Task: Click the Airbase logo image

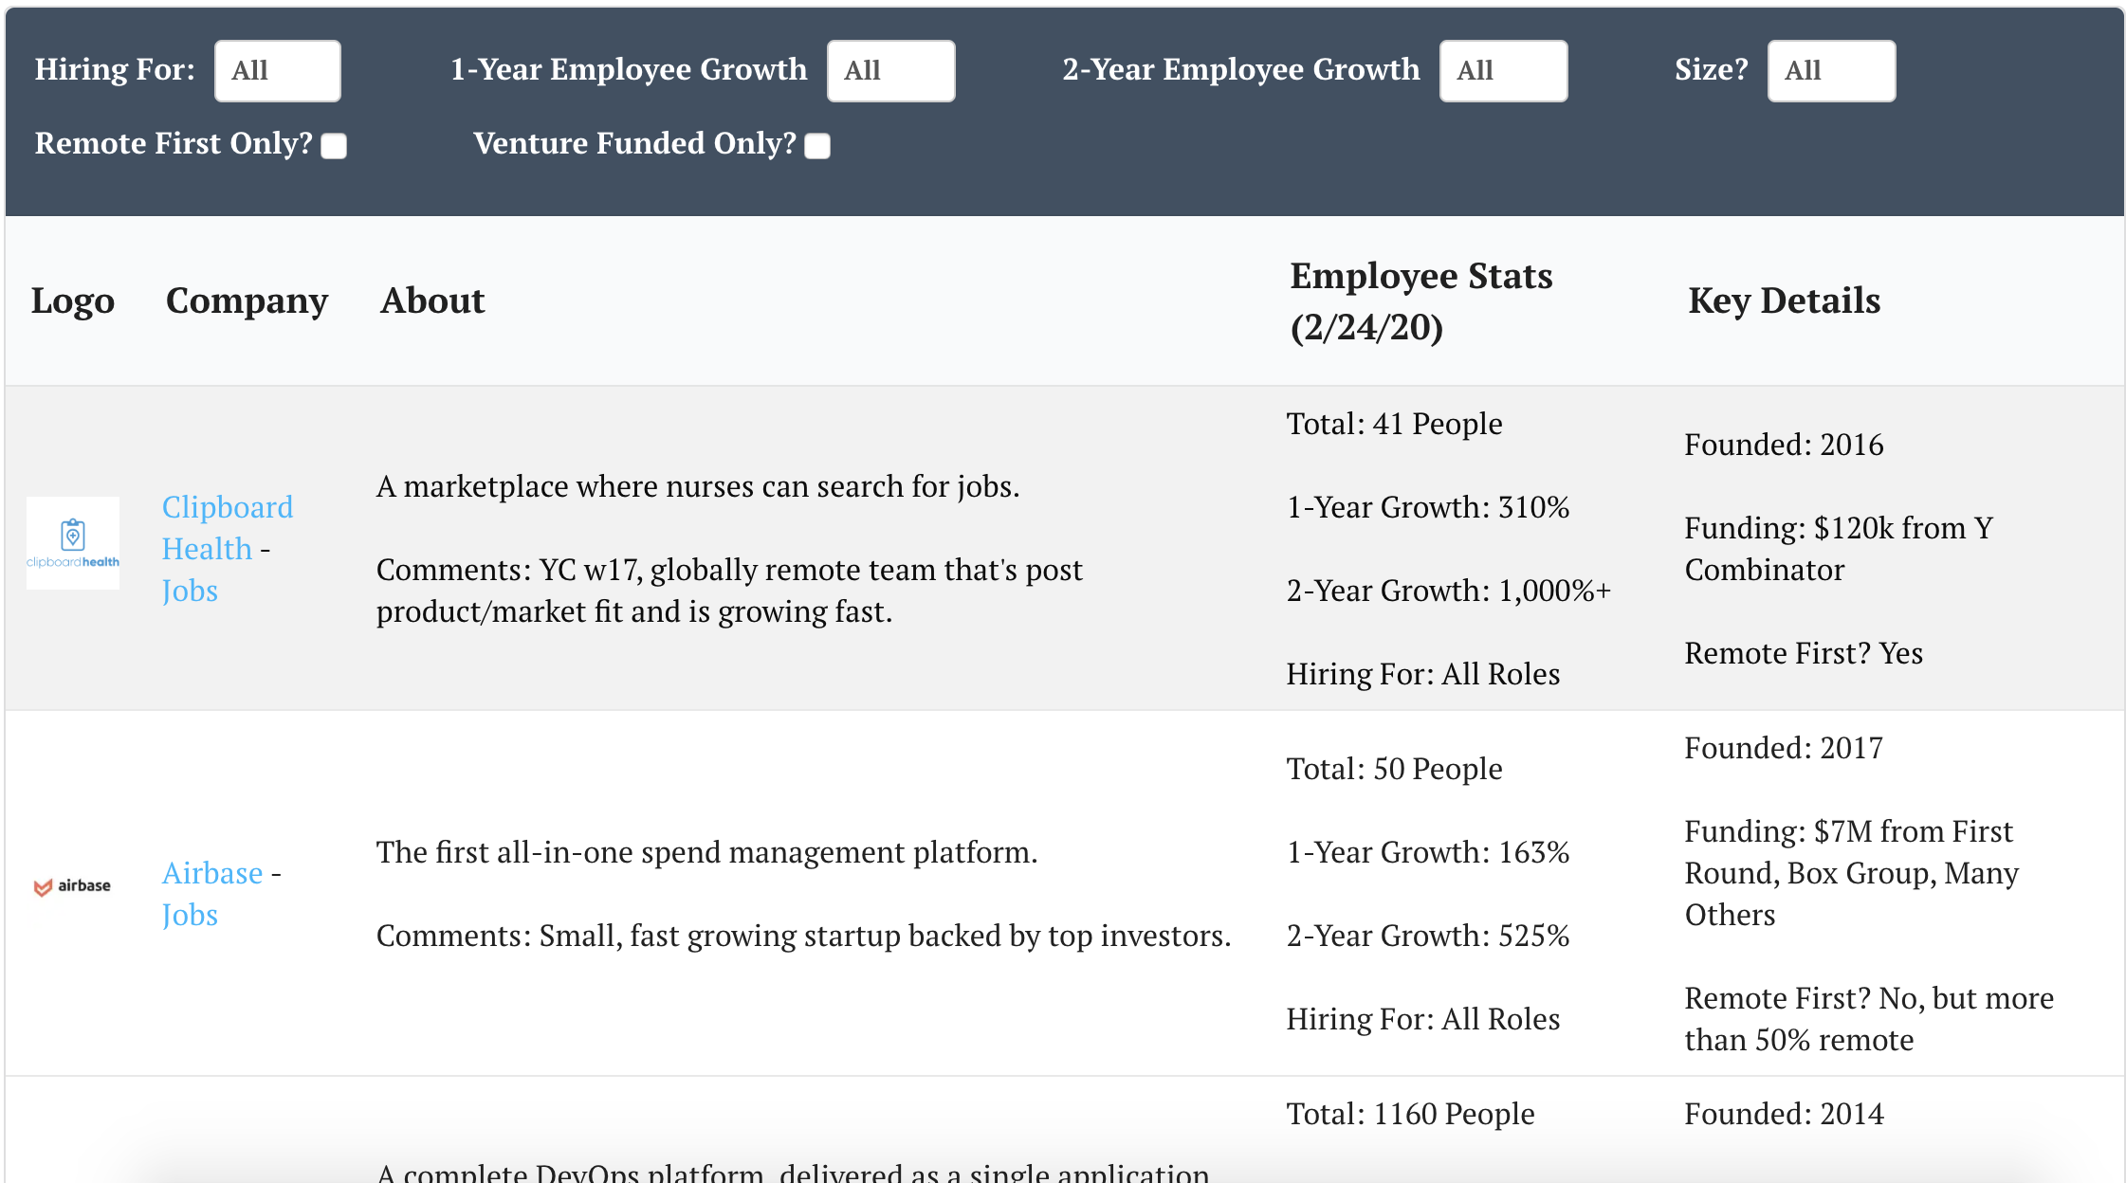Action: pos(73,886)
